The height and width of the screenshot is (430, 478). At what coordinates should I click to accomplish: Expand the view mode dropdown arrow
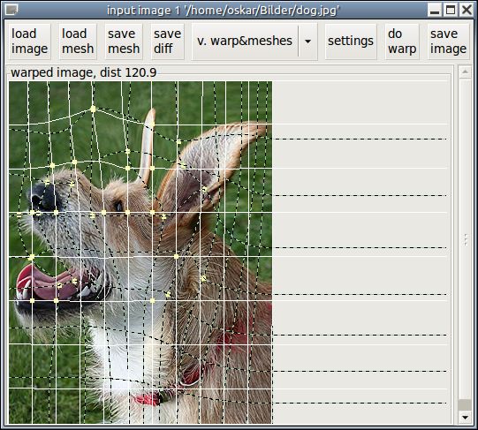point(307,41)
